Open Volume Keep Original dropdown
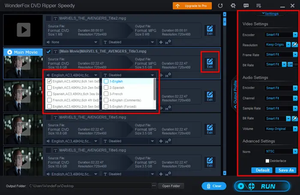 click(281, 129)
